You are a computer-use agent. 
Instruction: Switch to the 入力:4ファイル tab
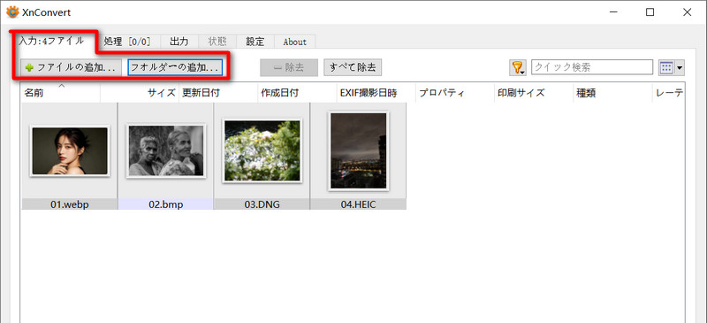[52, 41]
